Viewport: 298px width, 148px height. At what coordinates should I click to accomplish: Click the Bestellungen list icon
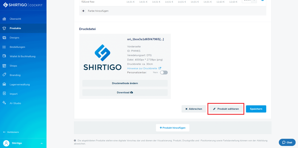tap(4, 47)
